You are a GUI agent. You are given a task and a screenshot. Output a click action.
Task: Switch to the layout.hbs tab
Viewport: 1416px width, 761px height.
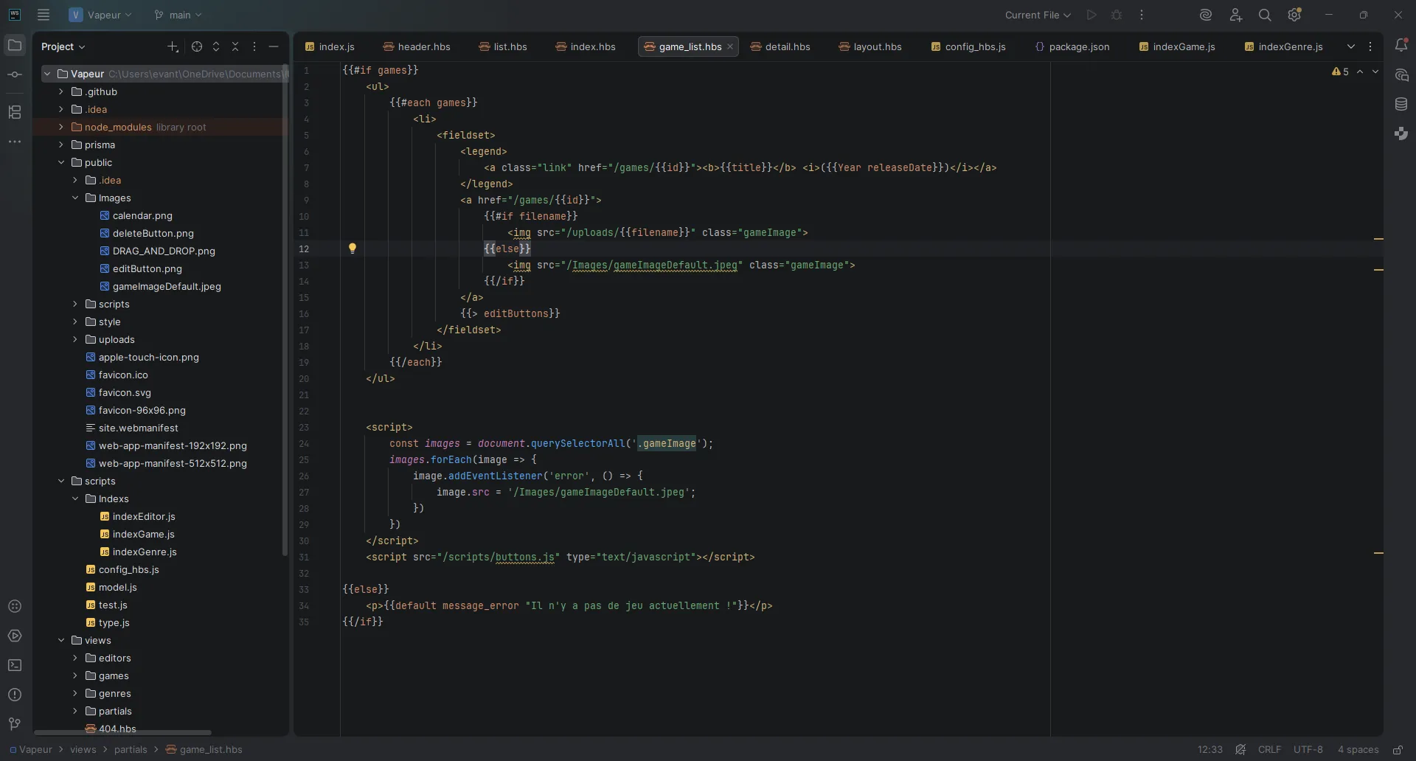click(x=870, y=46)
